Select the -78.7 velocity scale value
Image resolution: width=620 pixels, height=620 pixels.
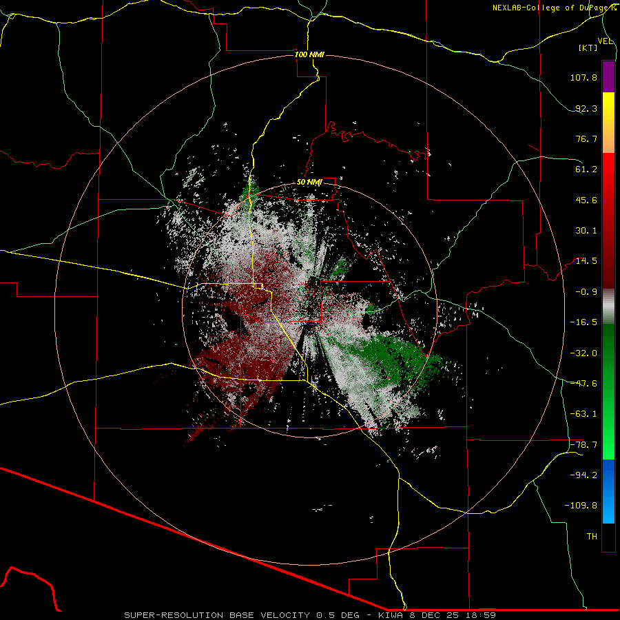[x=583, y=445]
